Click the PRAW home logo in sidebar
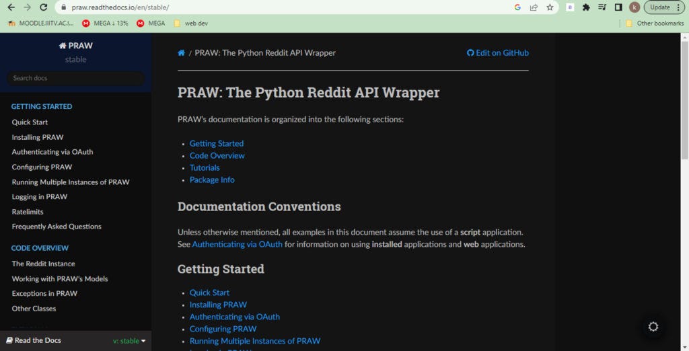 75,46
